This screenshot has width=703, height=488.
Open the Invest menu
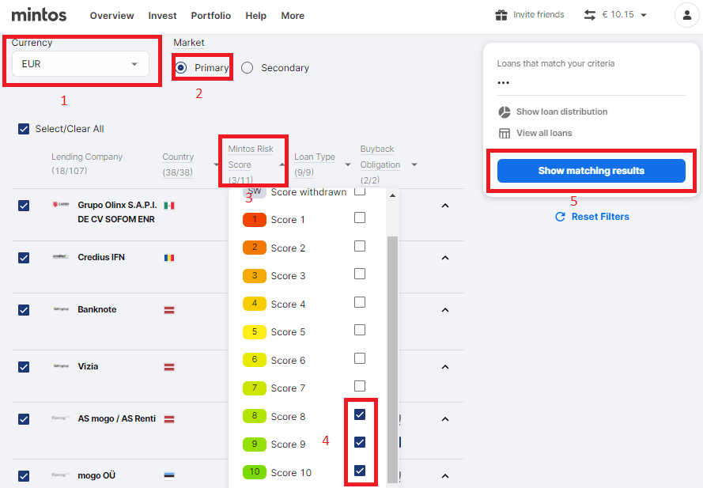pyautogui.click(x=162, y=16)
